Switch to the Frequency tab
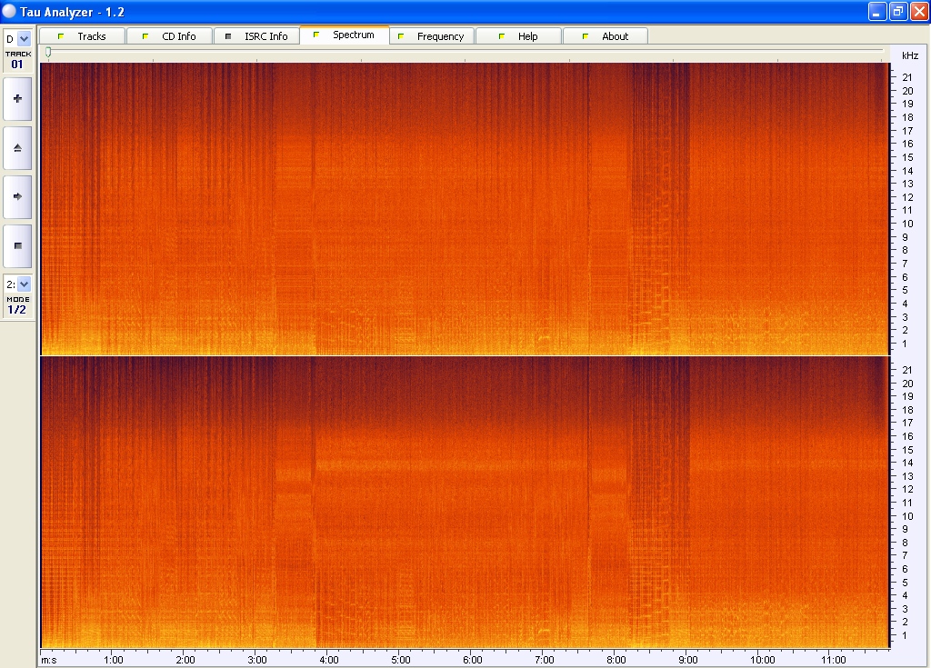This screenshot has width=931, height=668. pyautogui.click(x=431, y=36)
